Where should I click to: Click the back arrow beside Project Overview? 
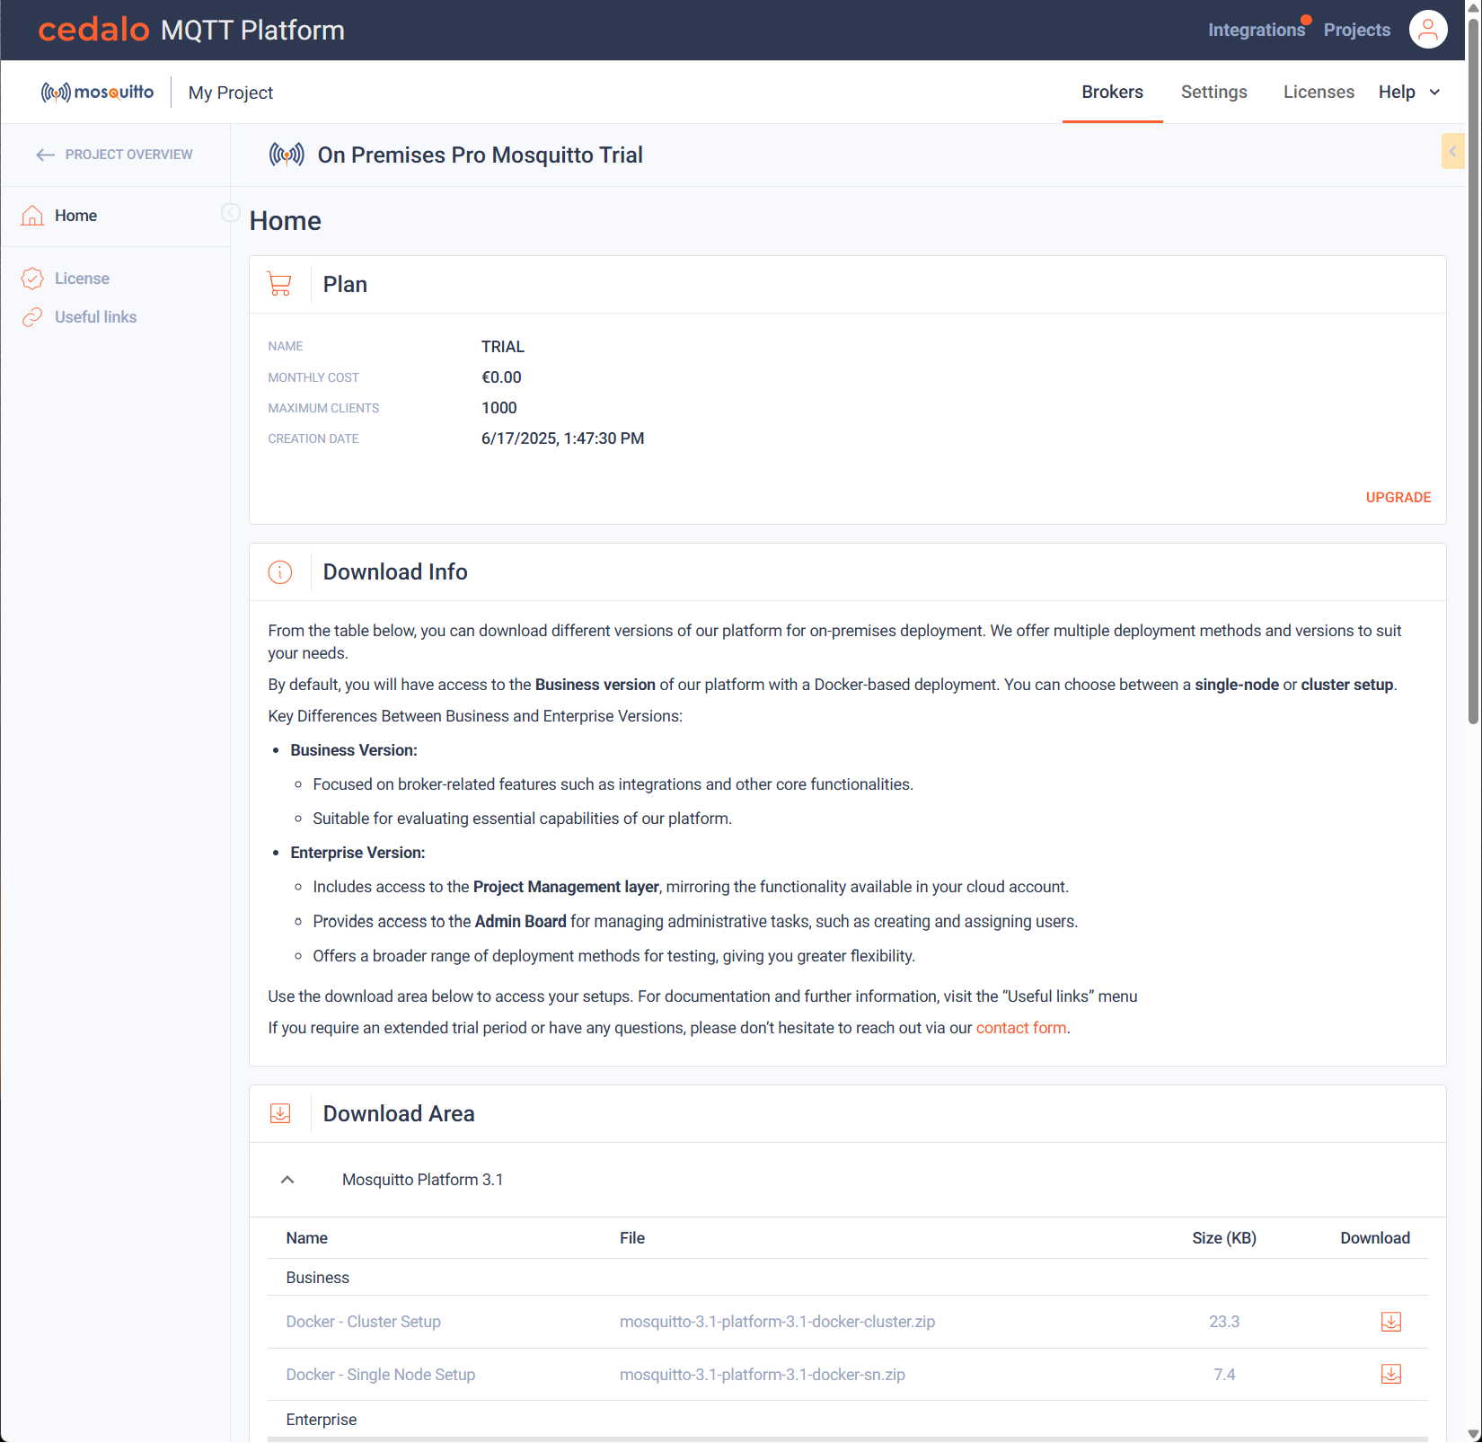(x=45, y=155)
